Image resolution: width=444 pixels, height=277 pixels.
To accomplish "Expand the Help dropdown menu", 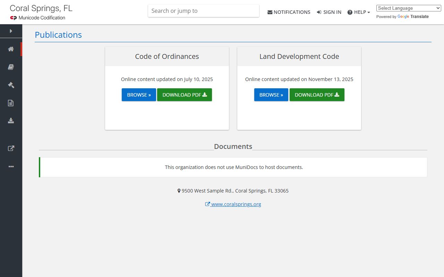I will pyautogui.click(x=359, y=12).
